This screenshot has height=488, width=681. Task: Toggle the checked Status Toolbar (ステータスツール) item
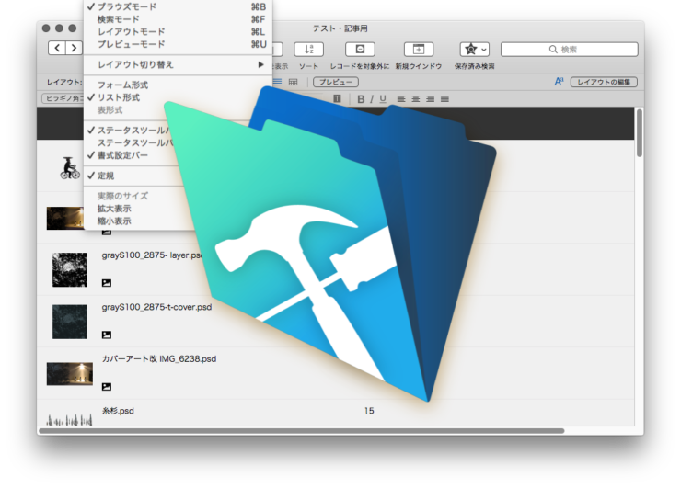[130, 131]
